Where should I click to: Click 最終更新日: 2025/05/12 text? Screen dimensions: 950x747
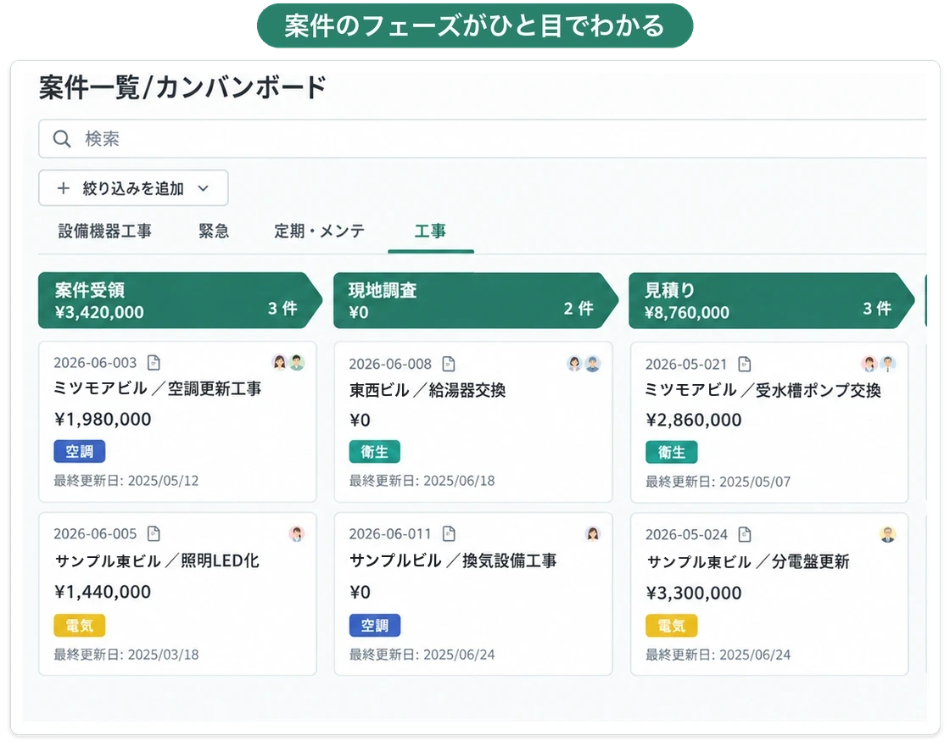coord(126,481)
